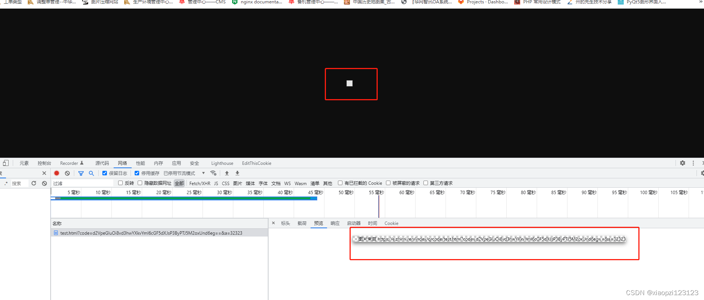This screenshot has height=300, width=704.
Task: Toggle the network filter funnel icon
Action: 81,173
